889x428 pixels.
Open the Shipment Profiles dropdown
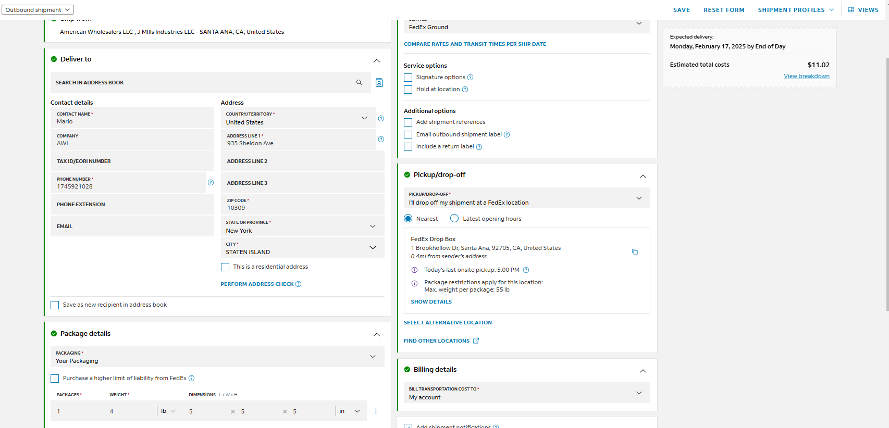pyautogui.click(x=796, y=10)
